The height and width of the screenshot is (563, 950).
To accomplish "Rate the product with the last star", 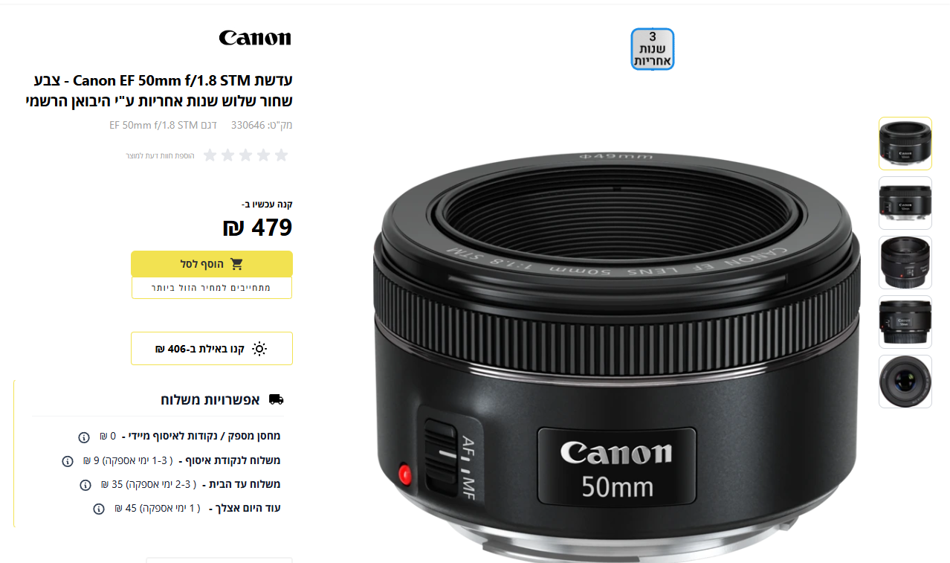I will pyautogui.click(x=210, y=155).
